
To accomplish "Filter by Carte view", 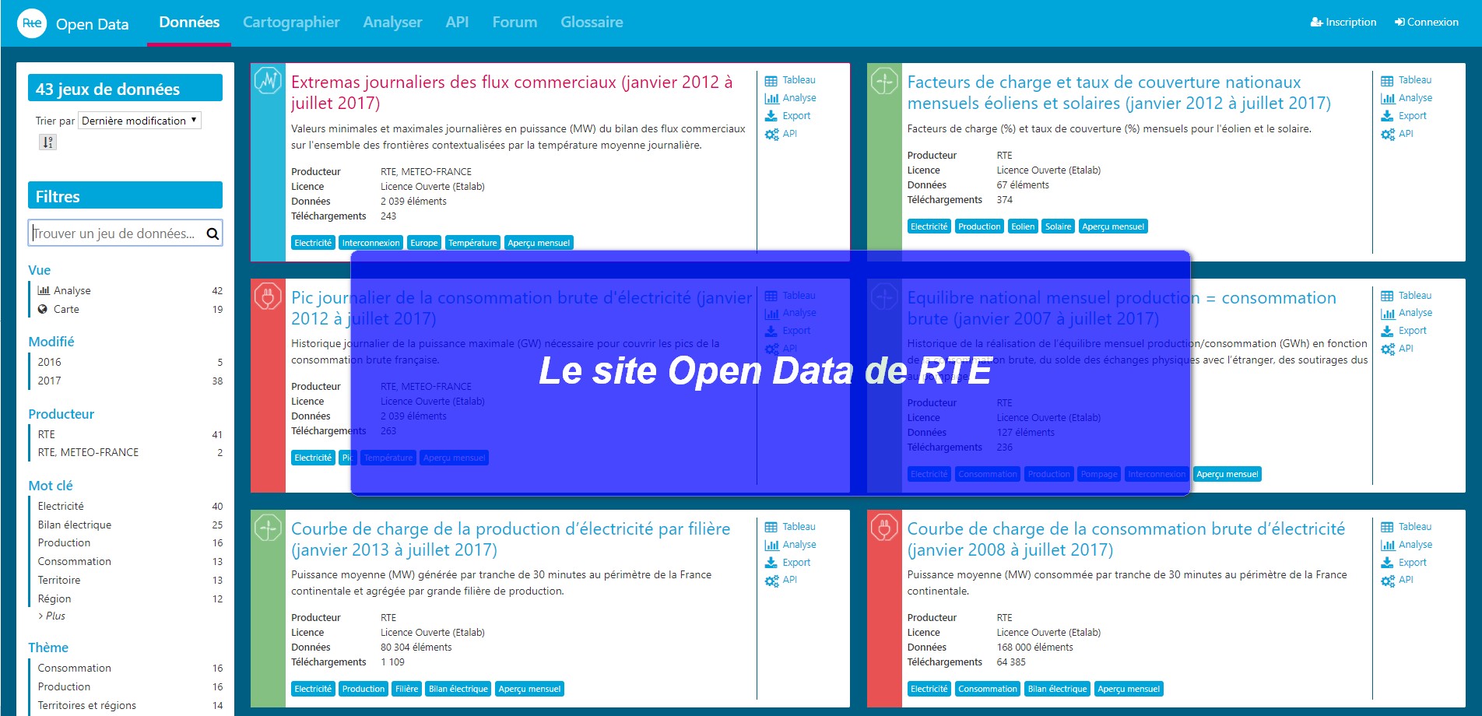I will (x=66, y=309).
